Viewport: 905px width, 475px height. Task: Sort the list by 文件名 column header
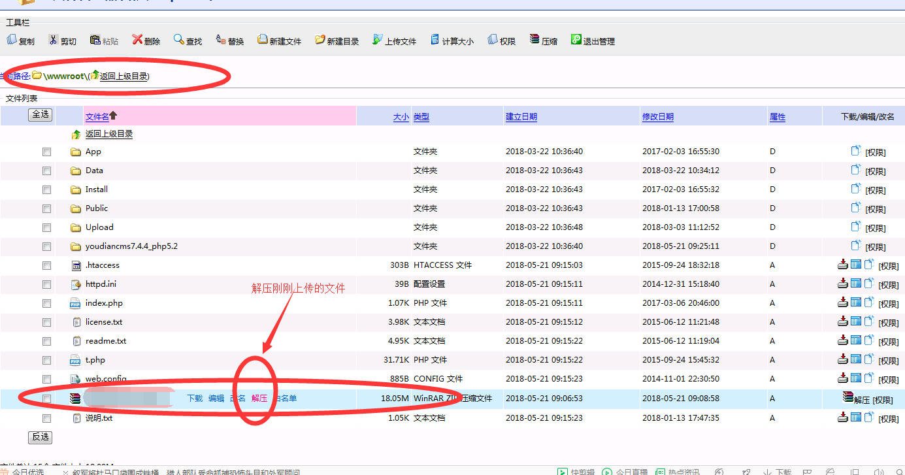point(97,116)
